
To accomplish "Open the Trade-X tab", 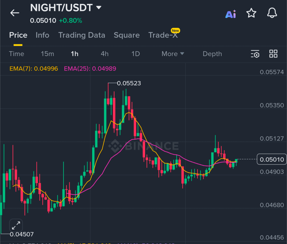I will point(163,35).
